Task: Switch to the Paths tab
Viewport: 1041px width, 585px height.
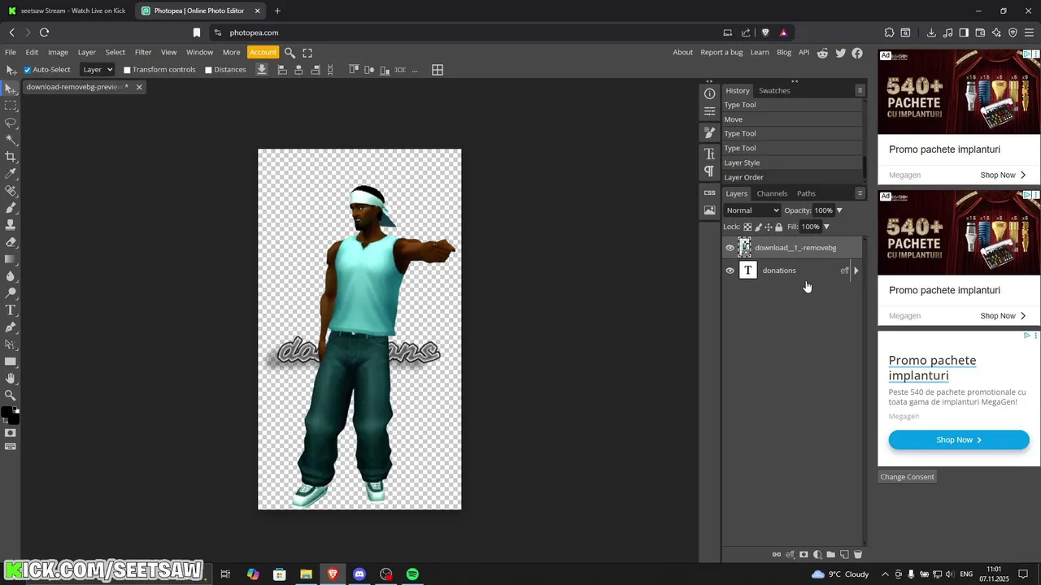Action: [x=806, y=193]
